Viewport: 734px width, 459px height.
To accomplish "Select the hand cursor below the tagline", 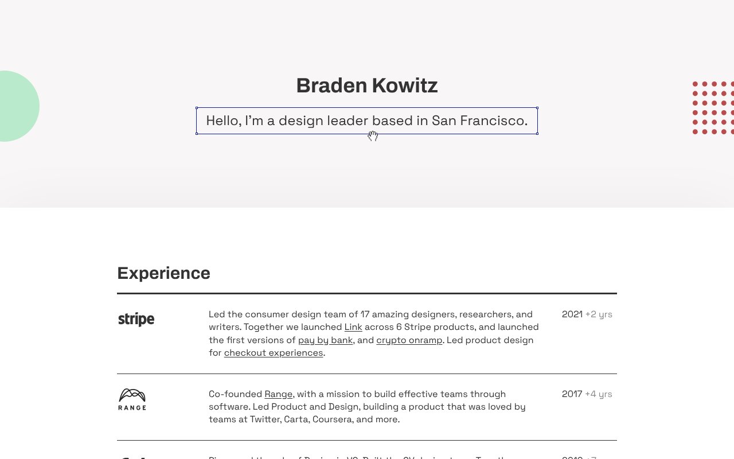I will [x=373, y=137].
